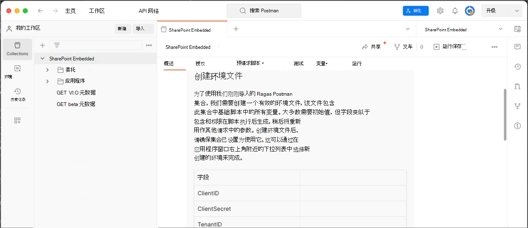Click the 共享 (Share) button
Viewport: 528px width, 228px height.
point(371,47)
